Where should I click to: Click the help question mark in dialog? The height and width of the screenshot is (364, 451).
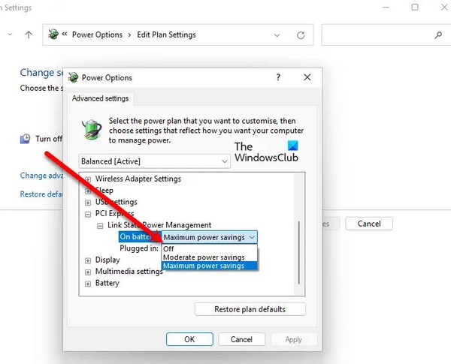(x=278, y=77)
